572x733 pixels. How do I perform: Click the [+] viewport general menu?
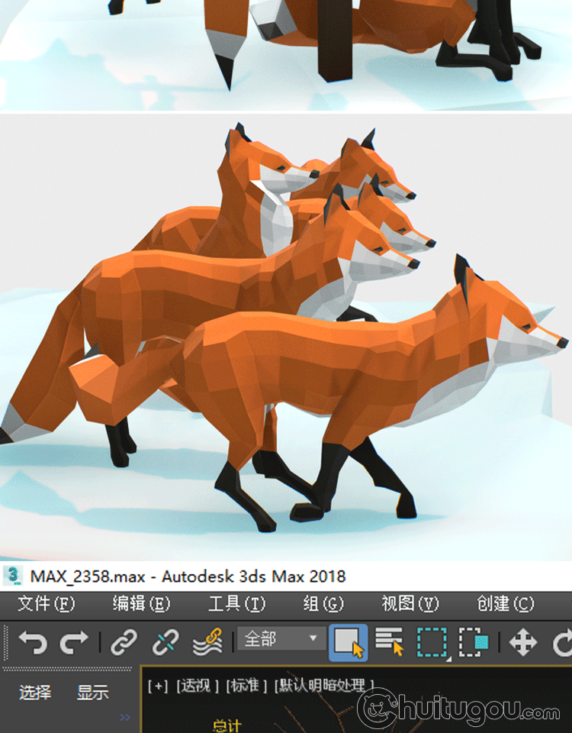coord(158,686)
